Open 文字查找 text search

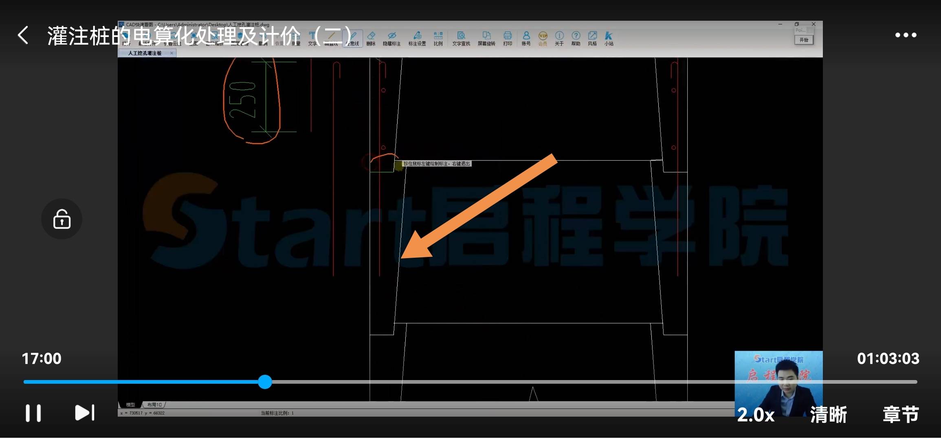[461, 39]
